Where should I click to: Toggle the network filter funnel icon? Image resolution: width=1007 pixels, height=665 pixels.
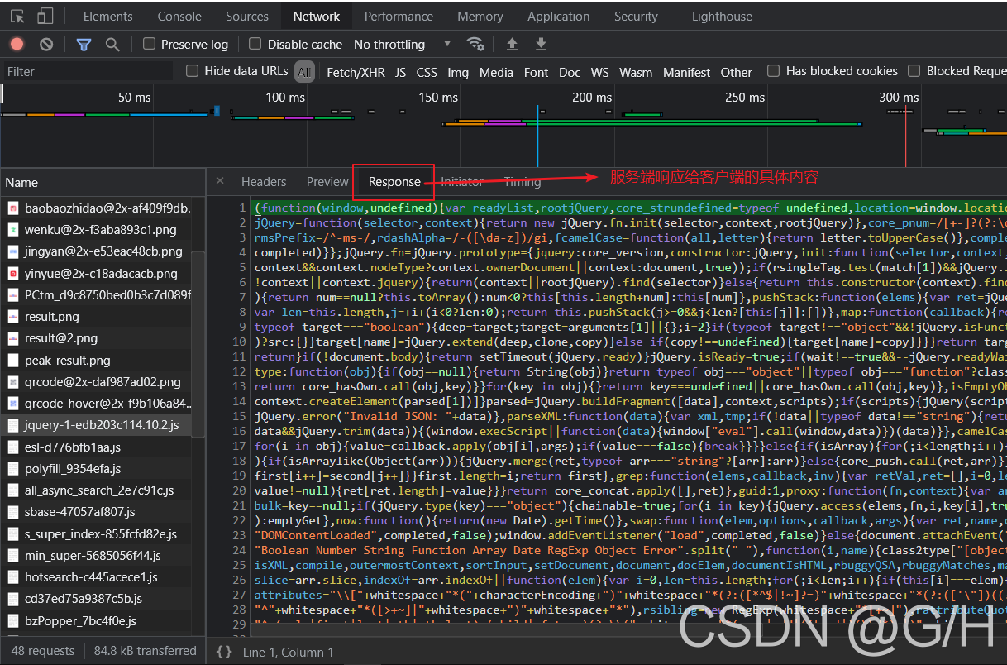pyautogui.click(x=84, y=44)
